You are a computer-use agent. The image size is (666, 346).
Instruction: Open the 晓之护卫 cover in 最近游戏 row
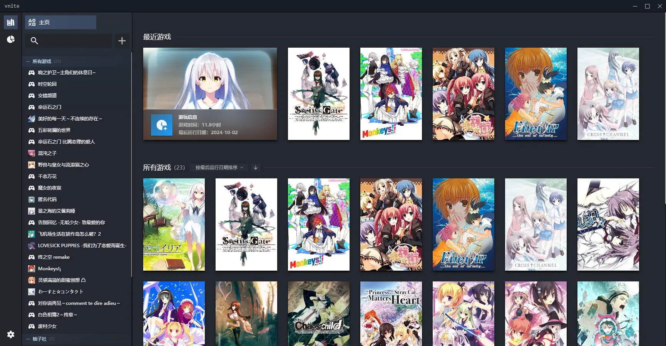tap(464, 94)
